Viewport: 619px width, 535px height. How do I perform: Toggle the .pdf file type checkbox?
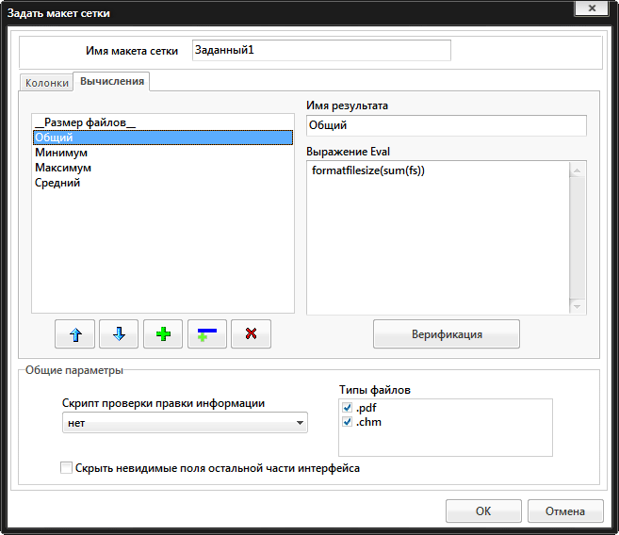[x=348, y=407]
